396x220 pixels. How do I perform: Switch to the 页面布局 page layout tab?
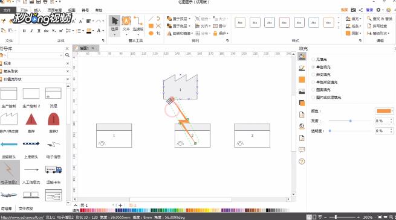click(x=54, y=10)
